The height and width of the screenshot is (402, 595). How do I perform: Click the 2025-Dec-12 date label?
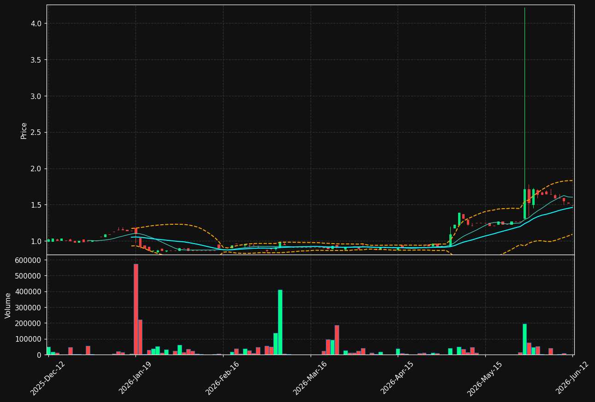[x=48, y=378]
